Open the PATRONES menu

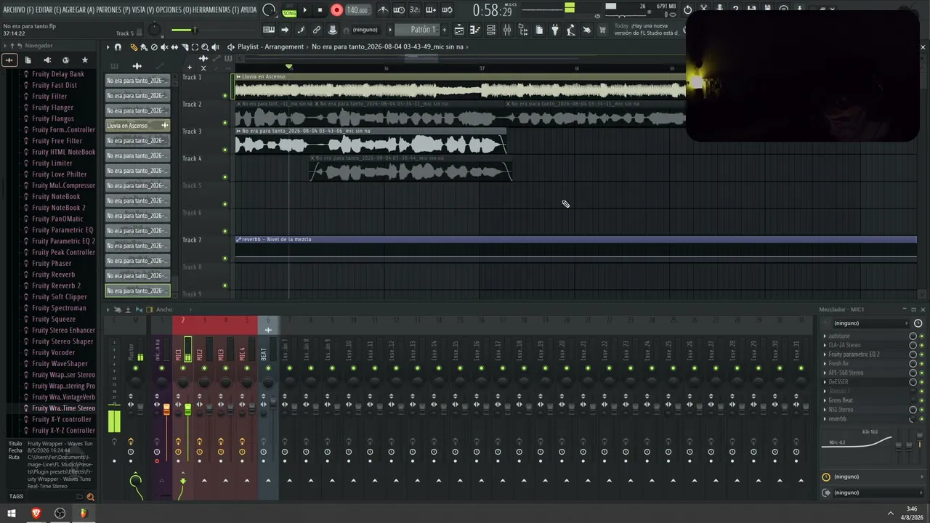(x=113, y=10)
